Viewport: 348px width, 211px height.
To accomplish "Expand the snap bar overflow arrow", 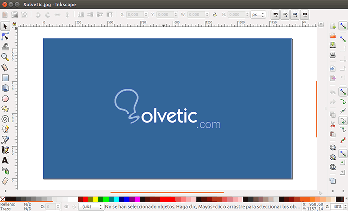I will (343, 191).
